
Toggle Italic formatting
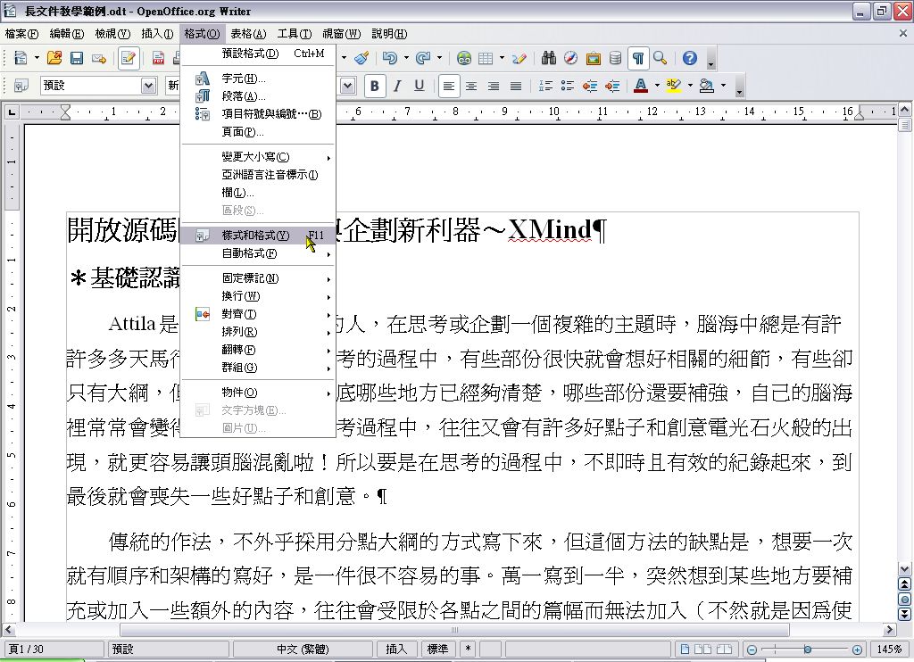397,86
